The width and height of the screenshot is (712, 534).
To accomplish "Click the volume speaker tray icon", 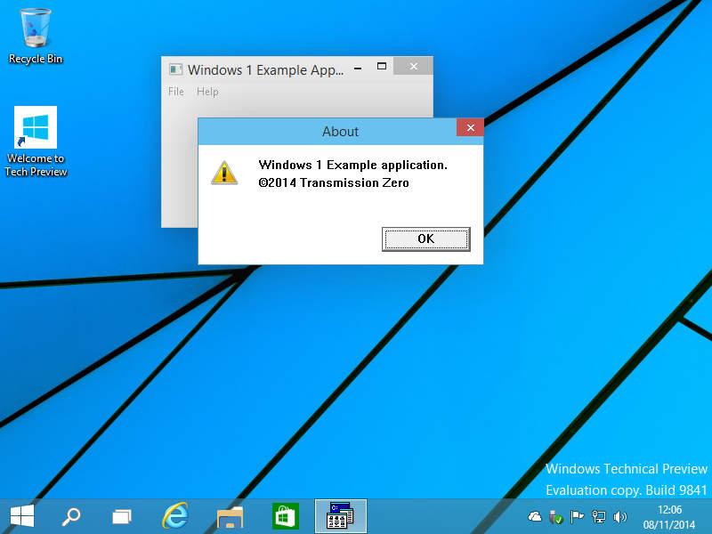I will point(619,517).
